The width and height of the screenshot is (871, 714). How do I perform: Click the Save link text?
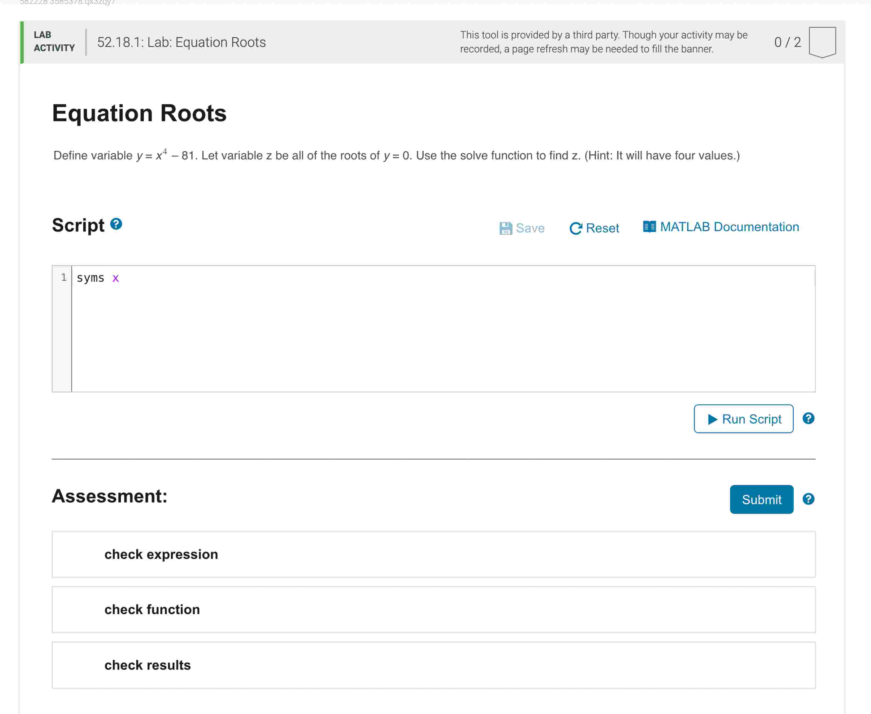[530, 228]
